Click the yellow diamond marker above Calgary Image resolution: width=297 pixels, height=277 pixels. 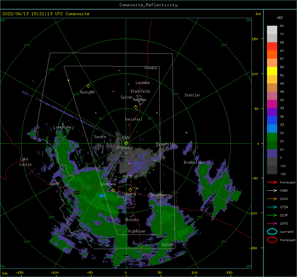pyautogui.click(x=130, y=190)
